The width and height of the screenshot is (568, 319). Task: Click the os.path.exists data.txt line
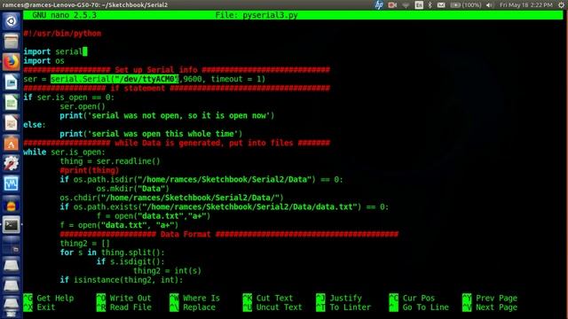(225, 206)
